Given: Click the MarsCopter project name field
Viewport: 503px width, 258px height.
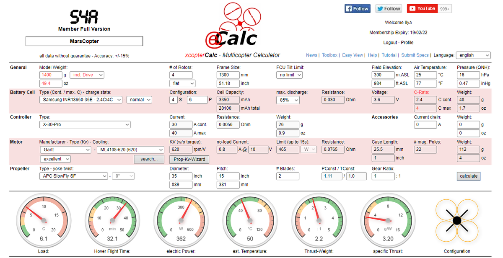Looking at the screenshot, I should 84,41.
